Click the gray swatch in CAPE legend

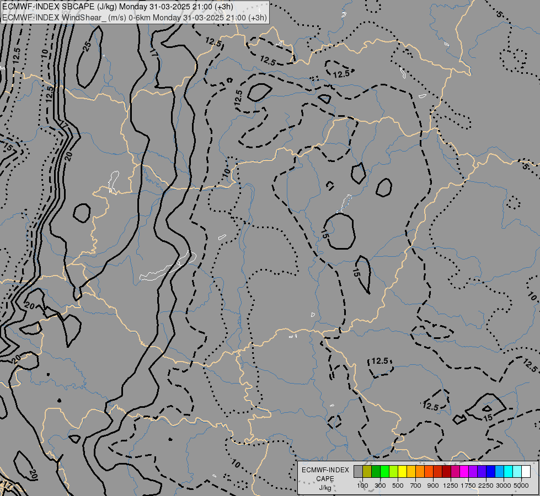coord(358,472)
